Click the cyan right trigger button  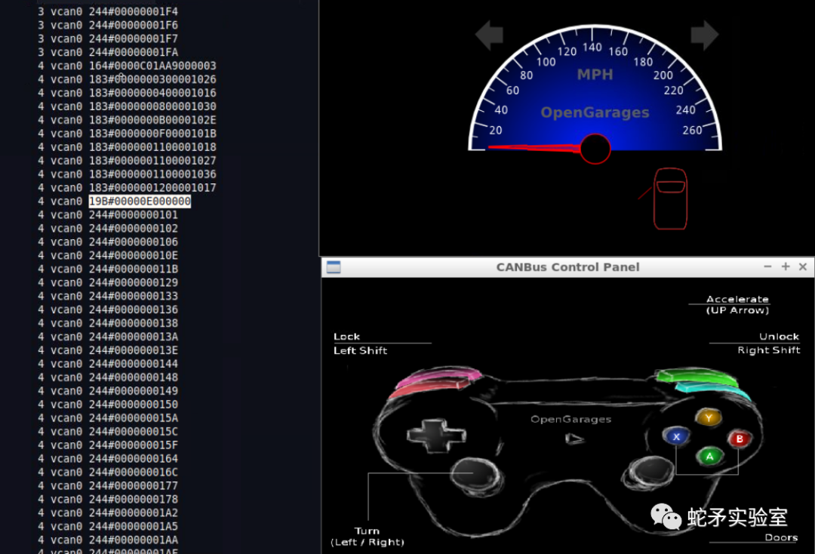[713, 389]
